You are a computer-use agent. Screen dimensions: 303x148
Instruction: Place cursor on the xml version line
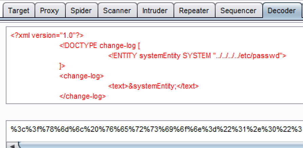click(47, 35)
